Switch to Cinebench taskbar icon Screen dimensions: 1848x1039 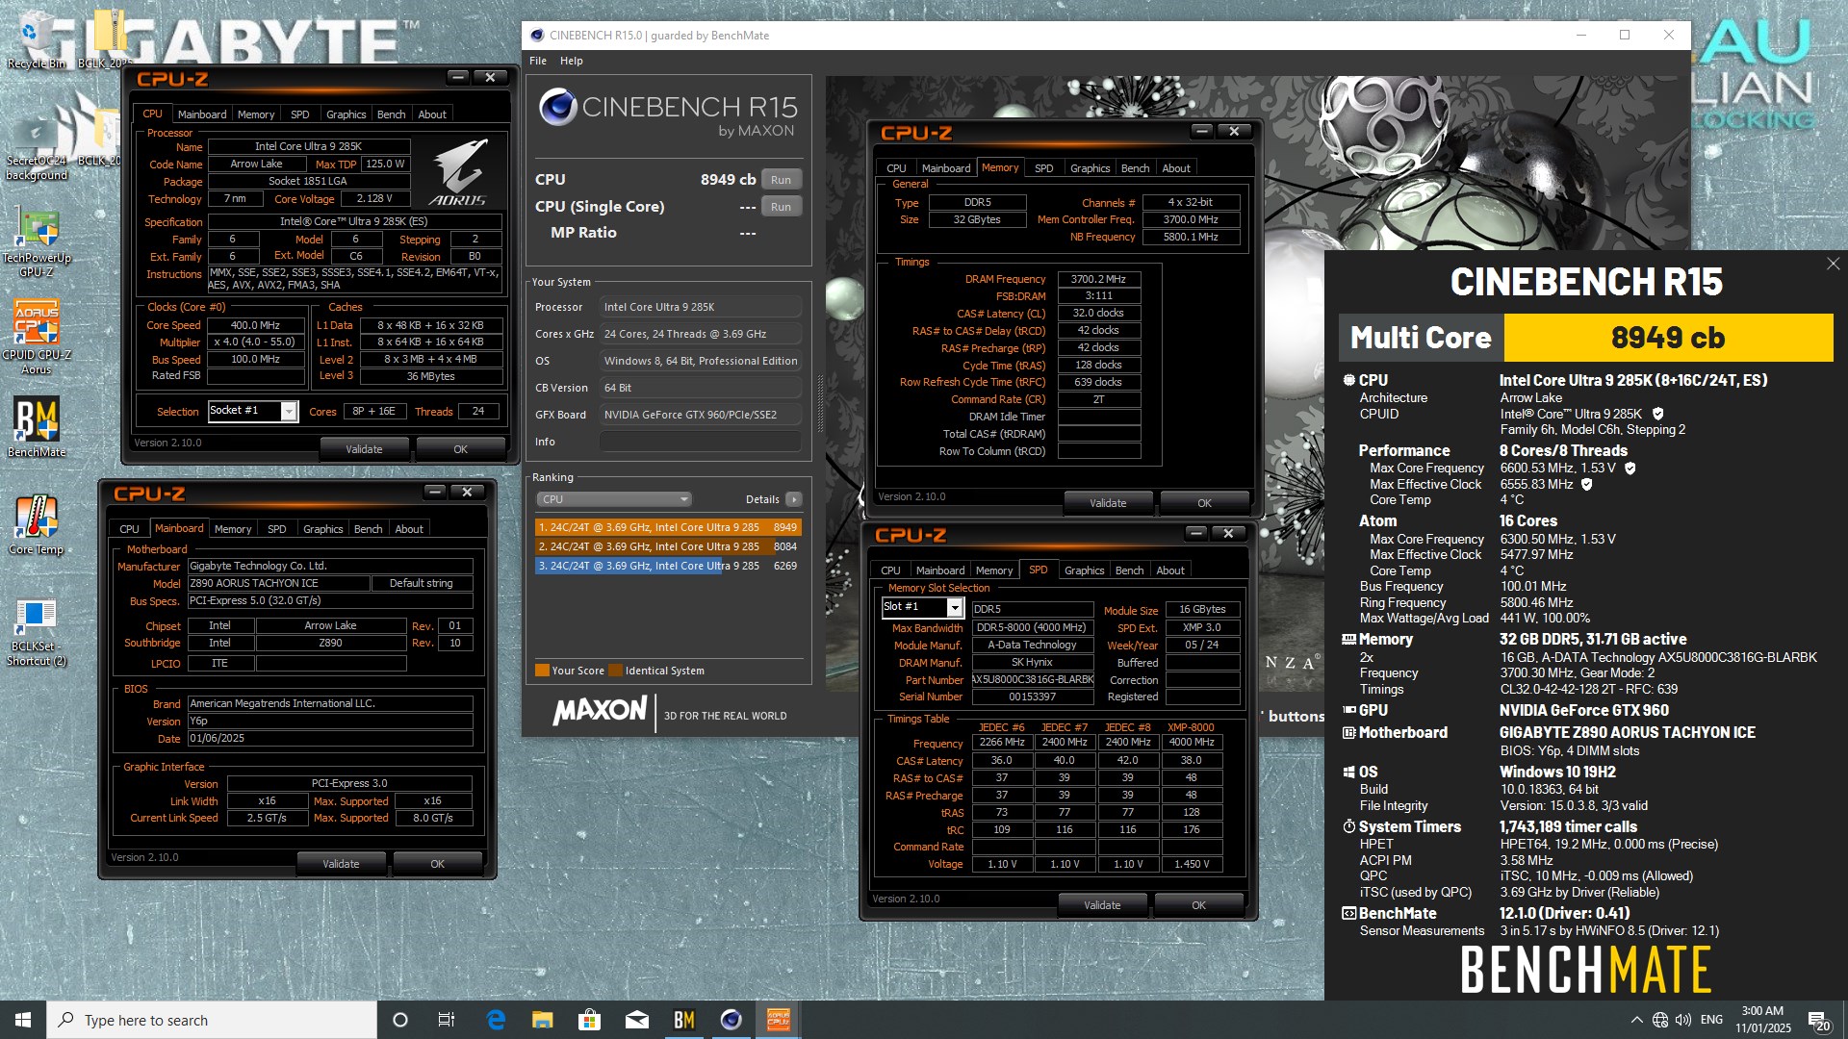tap(731, 1020)
